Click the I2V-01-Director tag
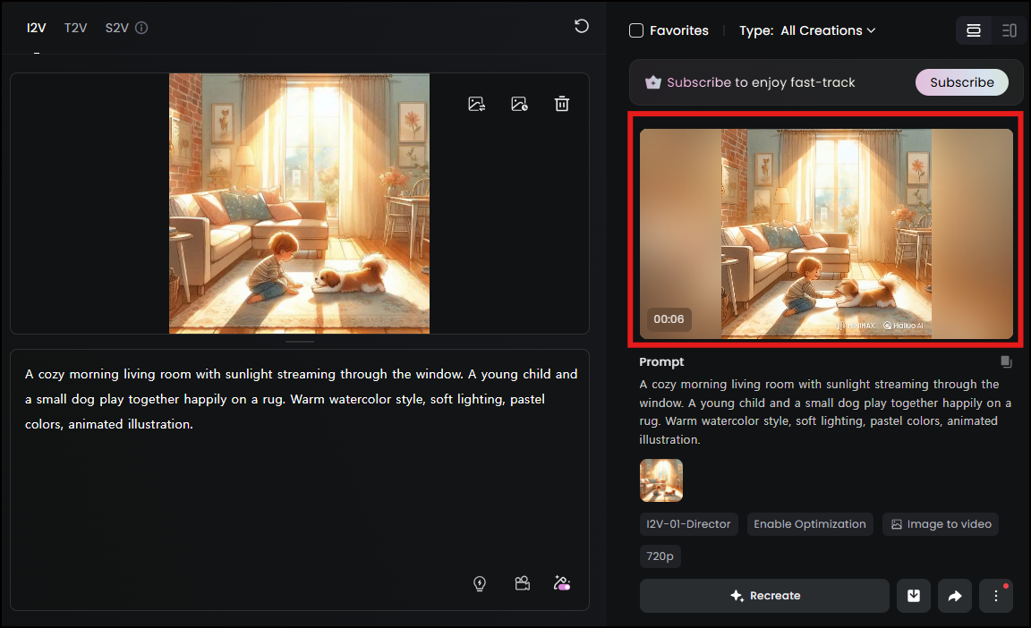 [688, 524]
